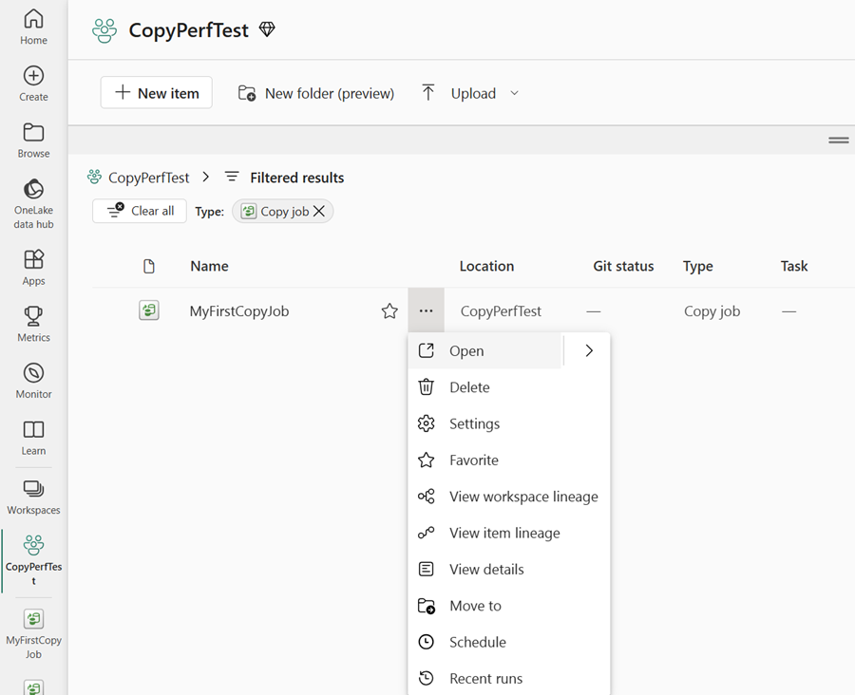
Task: Choose Delete in the context menu
Action: coord(509,387)
